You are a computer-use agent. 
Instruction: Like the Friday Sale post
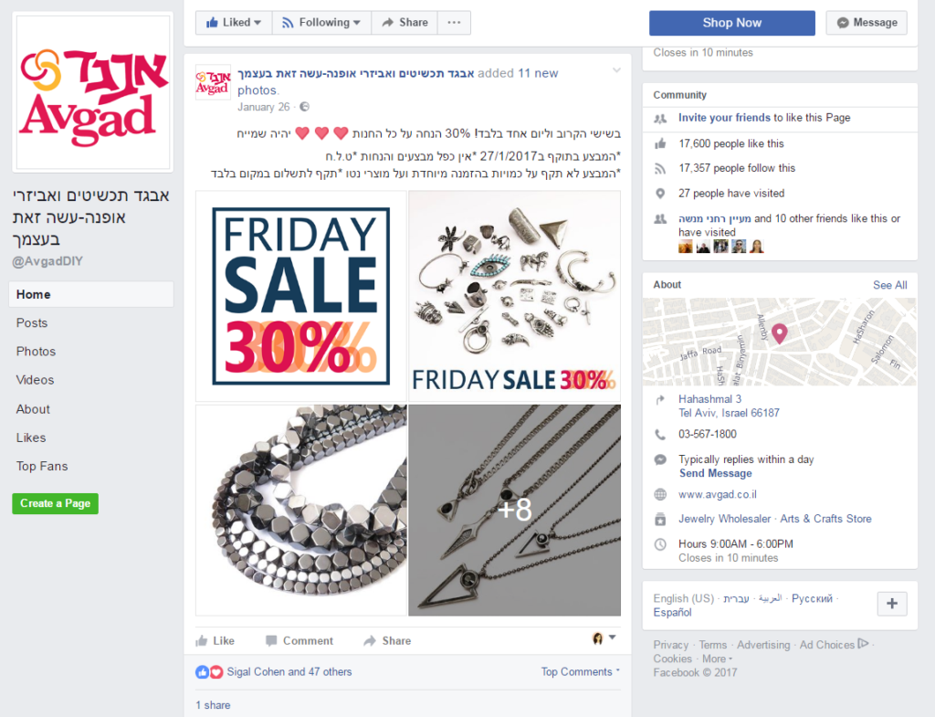pos(215,640)
